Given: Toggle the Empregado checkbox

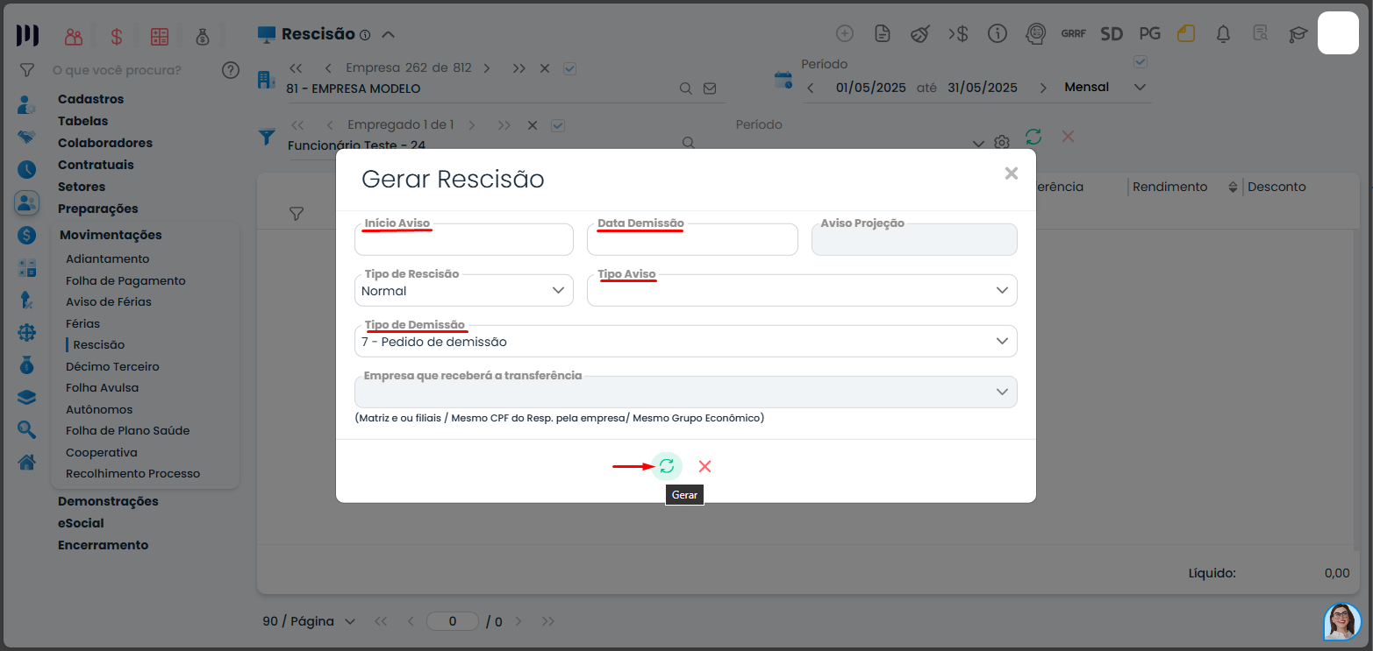Looking at the screenshot, I should click(557, 125).
